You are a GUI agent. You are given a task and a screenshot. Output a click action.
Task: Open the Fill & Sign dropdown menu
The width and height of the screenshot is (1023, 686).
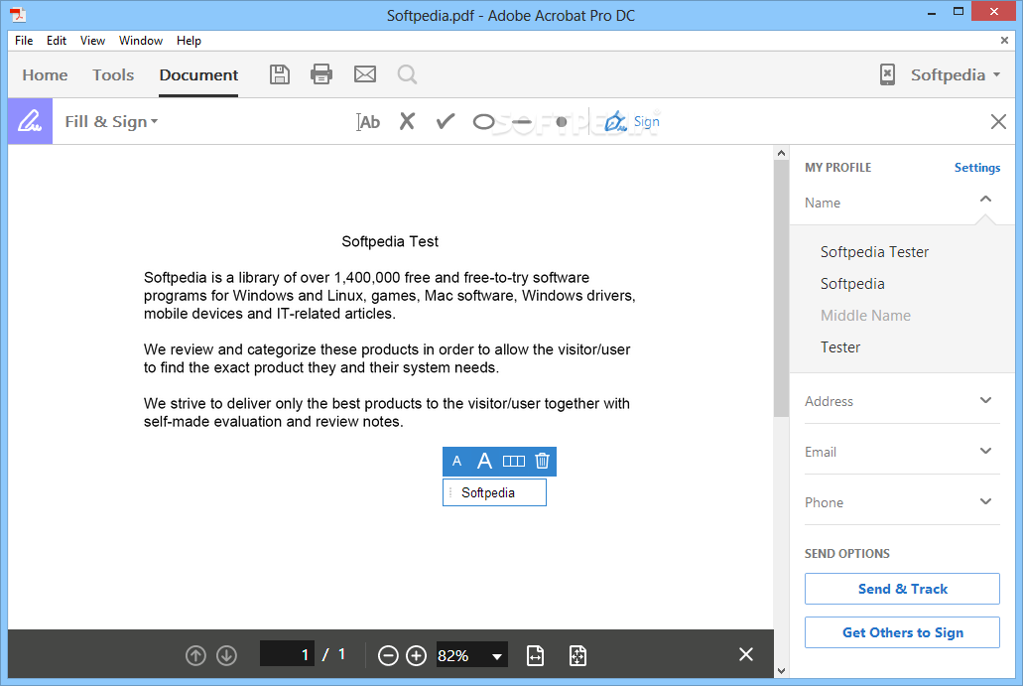point(111,121)
